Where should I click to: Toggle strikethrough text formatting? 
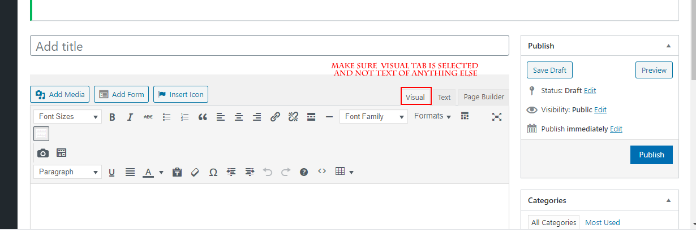(x=148, y=117)
